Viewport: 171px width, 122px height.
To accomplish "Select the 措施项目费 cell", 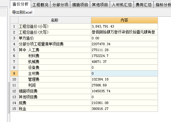I will pos(55,91).
